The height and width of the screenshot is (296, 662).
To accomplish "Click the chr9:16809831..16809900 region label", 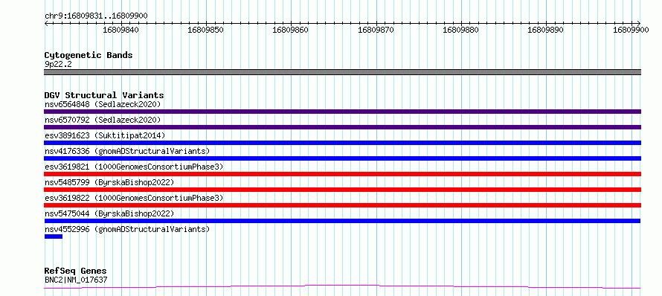I will 96,16.
